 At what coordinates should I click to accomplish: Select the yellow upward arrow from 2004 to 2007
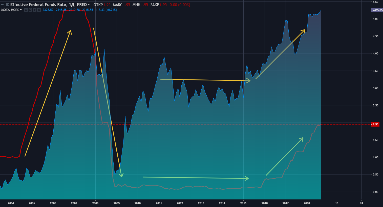pos(48,93)
